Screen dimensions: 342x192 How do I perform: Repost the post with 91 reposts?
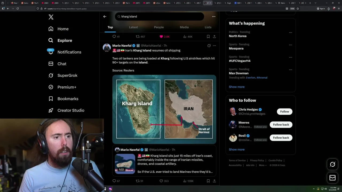tap(139, 181)
